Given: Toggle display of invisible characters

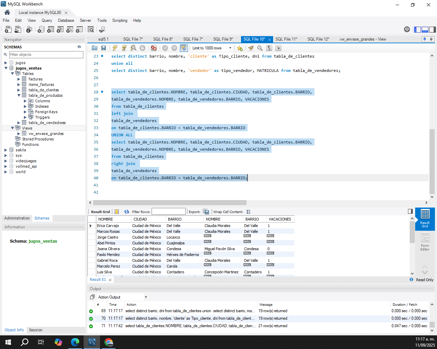Looking at the screenshot, I should 269,48.
